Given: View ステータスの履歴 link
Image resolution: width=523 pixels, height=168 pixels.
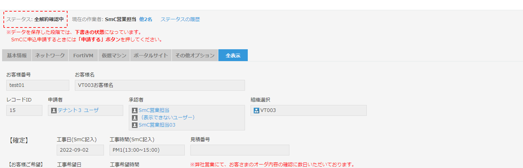Looking at the screenshot, I should (x=180, y=19).
